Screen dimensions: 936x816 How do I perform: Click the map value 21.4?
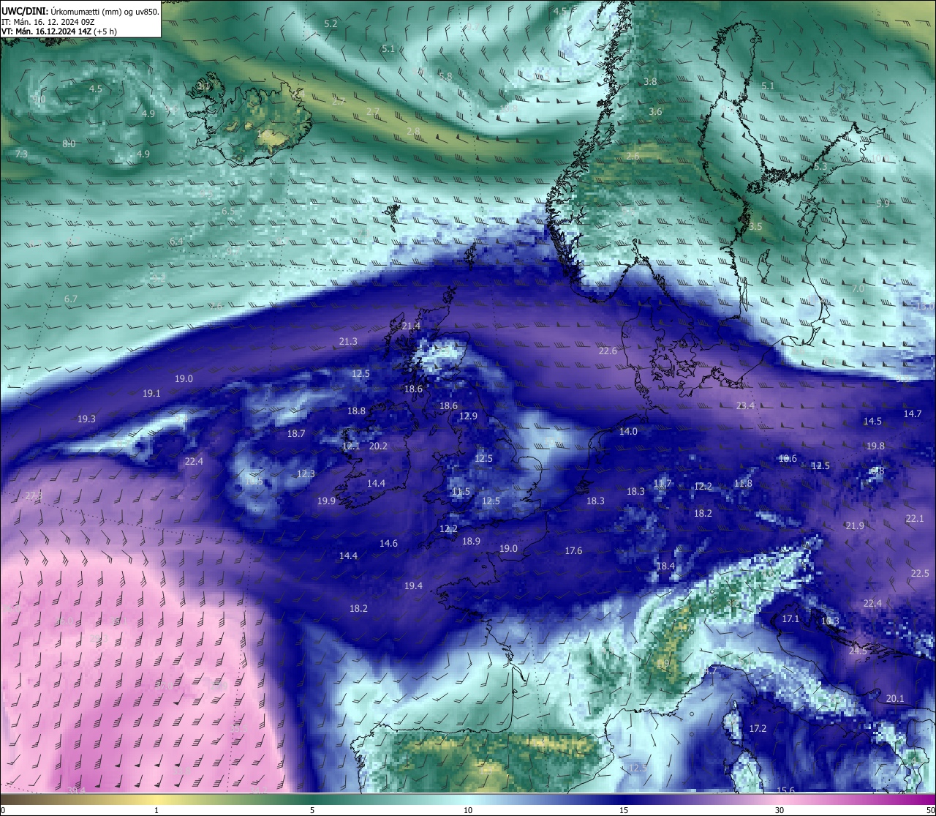click(x=411, y=326)
